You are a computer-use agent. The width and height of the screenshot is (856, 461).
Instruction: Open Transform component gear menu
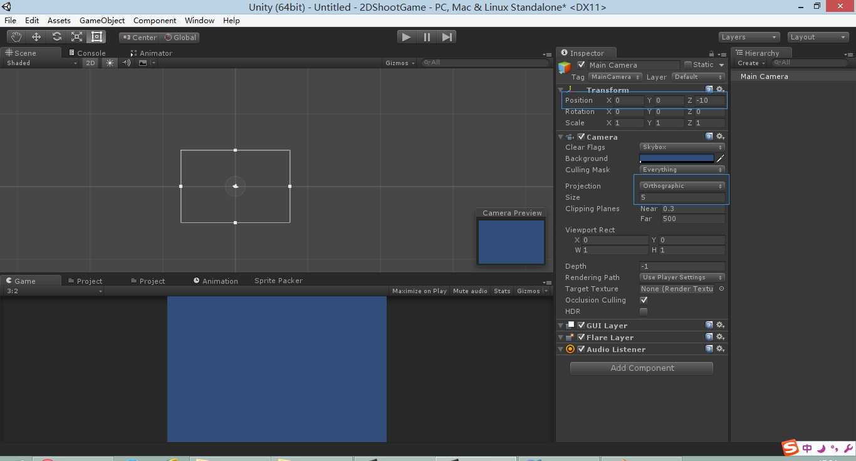[x=720, y=90]
